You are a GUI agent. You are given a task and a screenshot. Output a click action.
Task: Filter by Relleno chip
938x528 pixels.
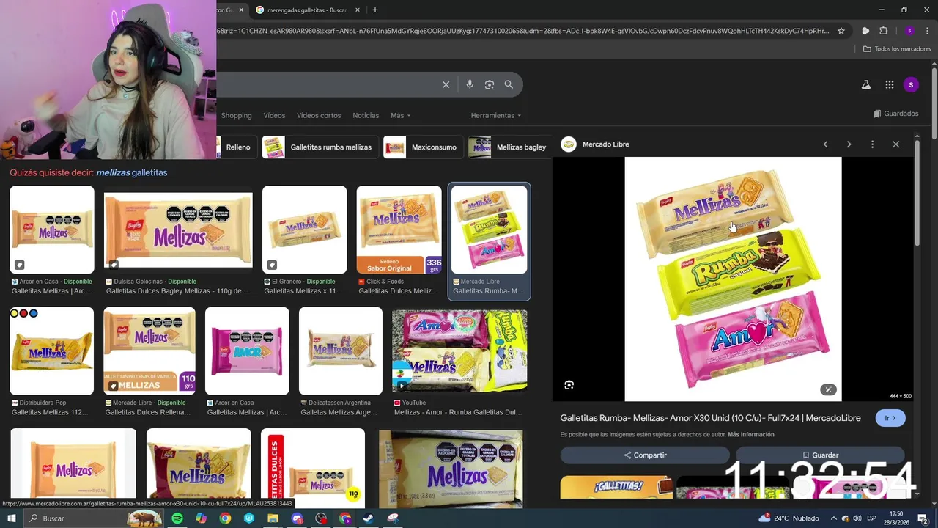pyautogui.click(x=237, y=147)
